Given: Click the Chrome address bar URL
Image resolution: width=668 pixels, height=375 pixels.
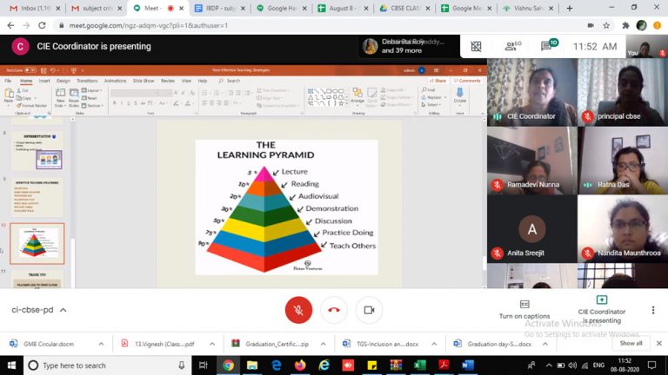Looking at the screenshot, I should tap(148, 25).
